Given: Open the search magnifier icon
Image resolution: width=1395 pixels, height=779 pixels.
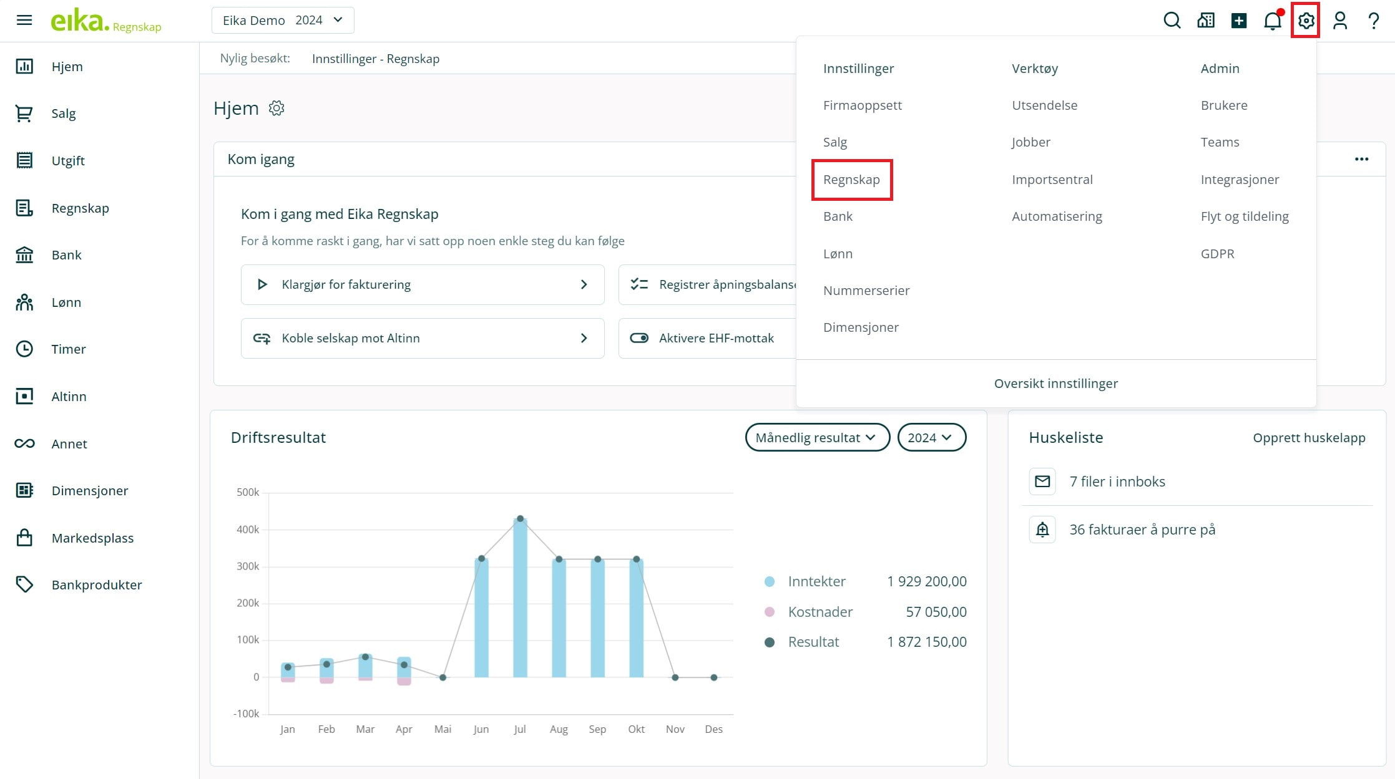Looking at the screenshot, I should pos(1172,21).
